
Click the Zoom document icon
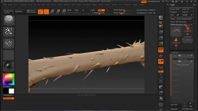click(x=161, y=32)
